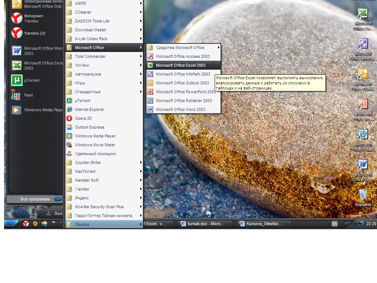
Task: Launch Opera 25 browser
Action: (x=104, y=118)
